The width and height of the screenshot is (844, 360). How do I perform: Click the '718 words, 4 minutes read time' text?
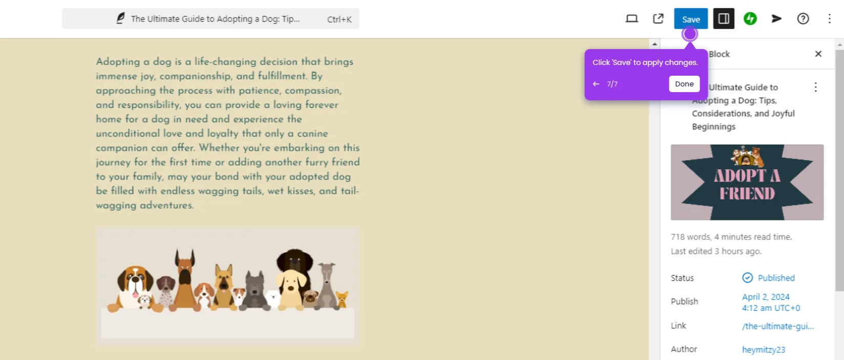pyautogui.click(x=731, y=237)
